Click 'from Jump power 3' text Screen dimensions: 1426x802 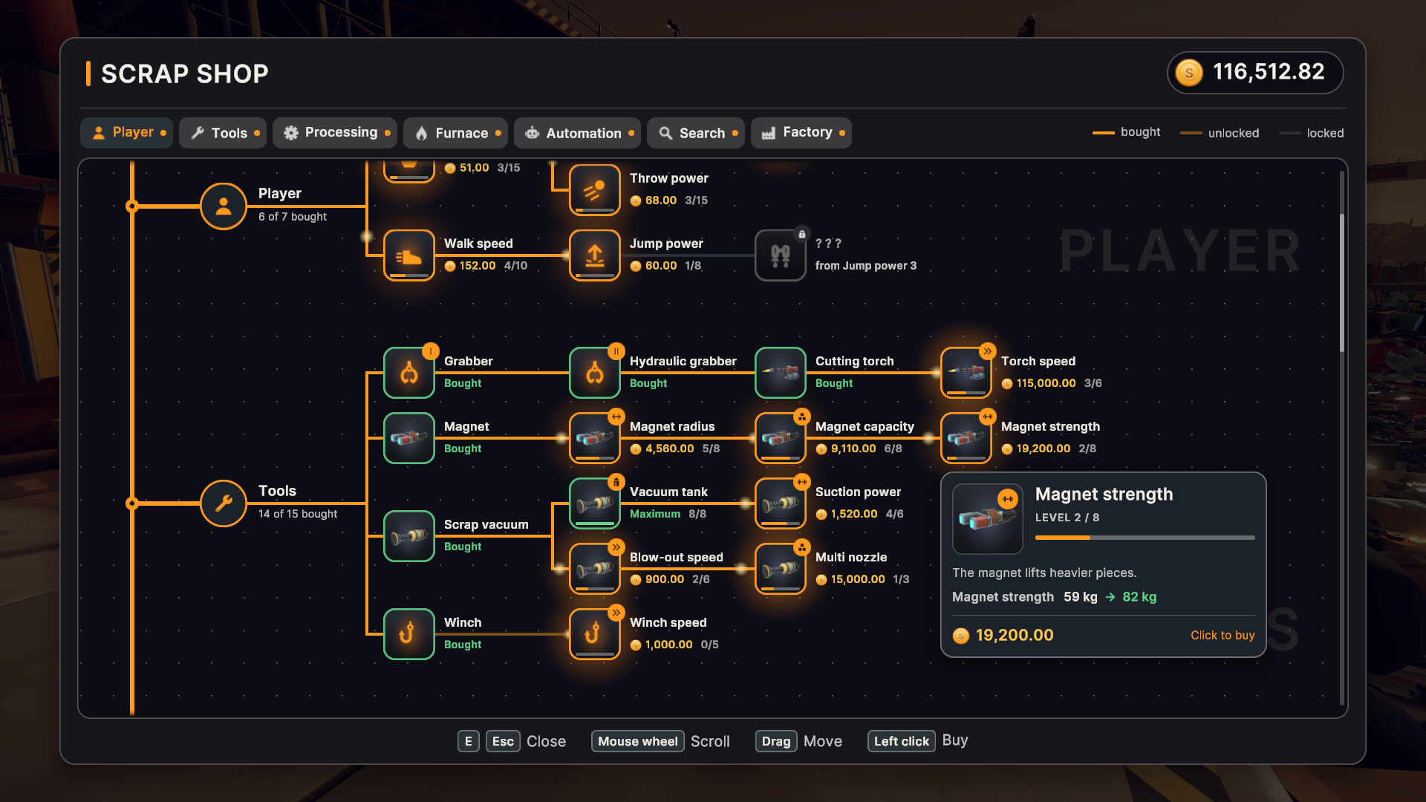(866, 266)
